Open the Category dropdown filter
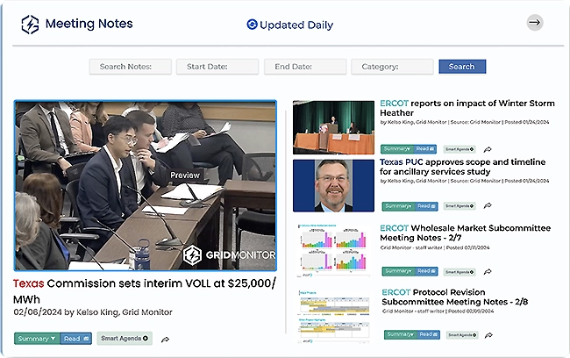Image resolution: width=570 pixels, height=358 pixels. pyautogui.click(x=392, y=67)
